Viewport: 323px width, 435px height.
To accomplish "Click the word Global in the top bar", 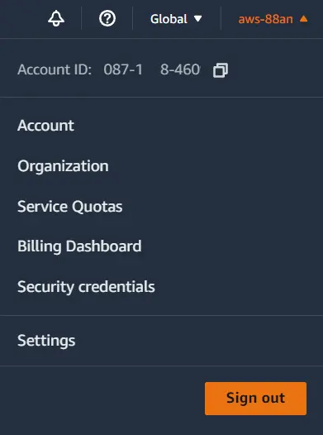I will click(169, 19).
